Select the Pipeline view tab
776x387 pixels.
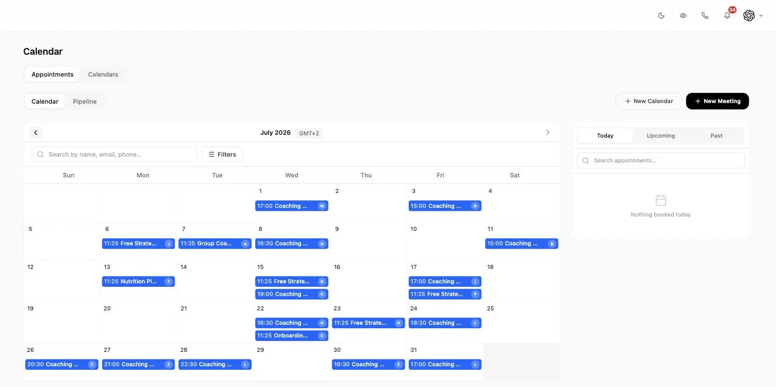(85, 101)
